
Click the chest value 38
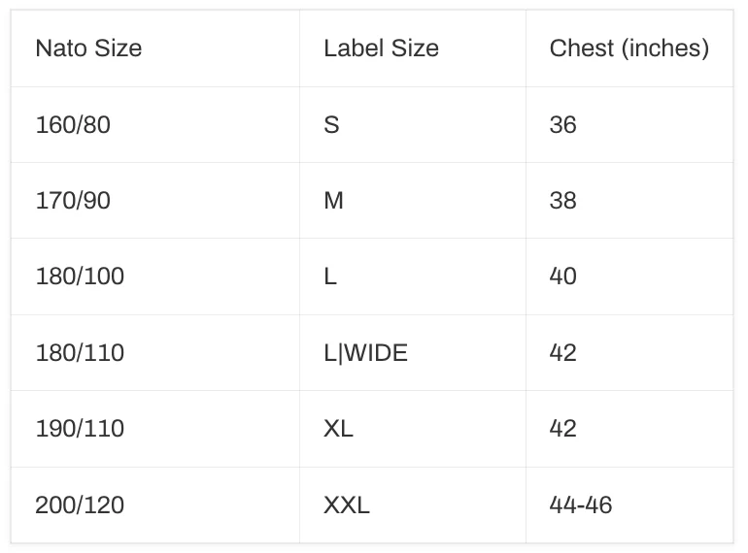[x=562, y=201]
